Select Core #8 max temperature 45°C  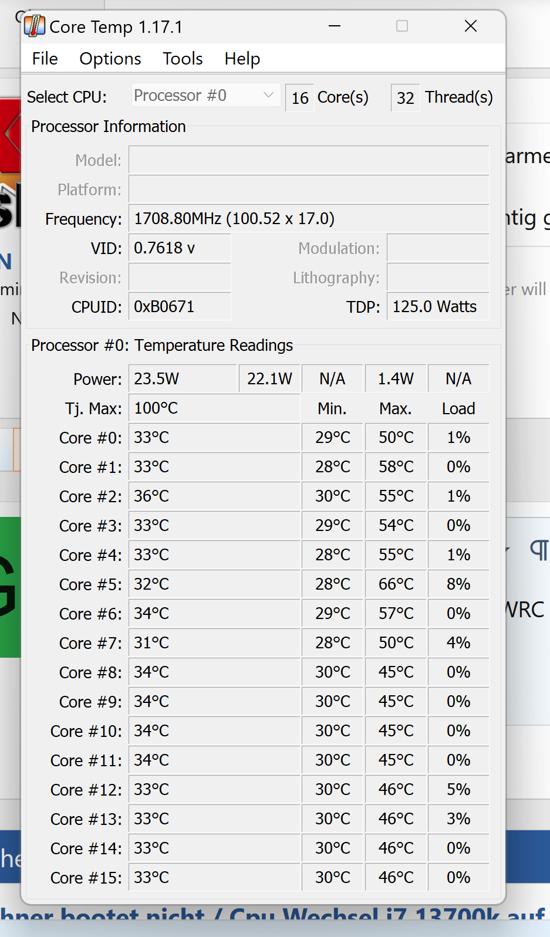[x=396, y=672]
